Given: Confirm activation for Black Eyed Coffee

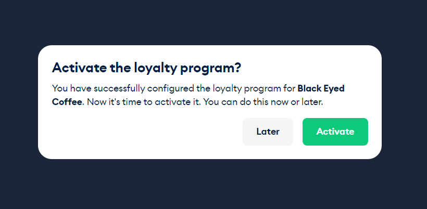Looking at the screenshot, I should (335, 132).
